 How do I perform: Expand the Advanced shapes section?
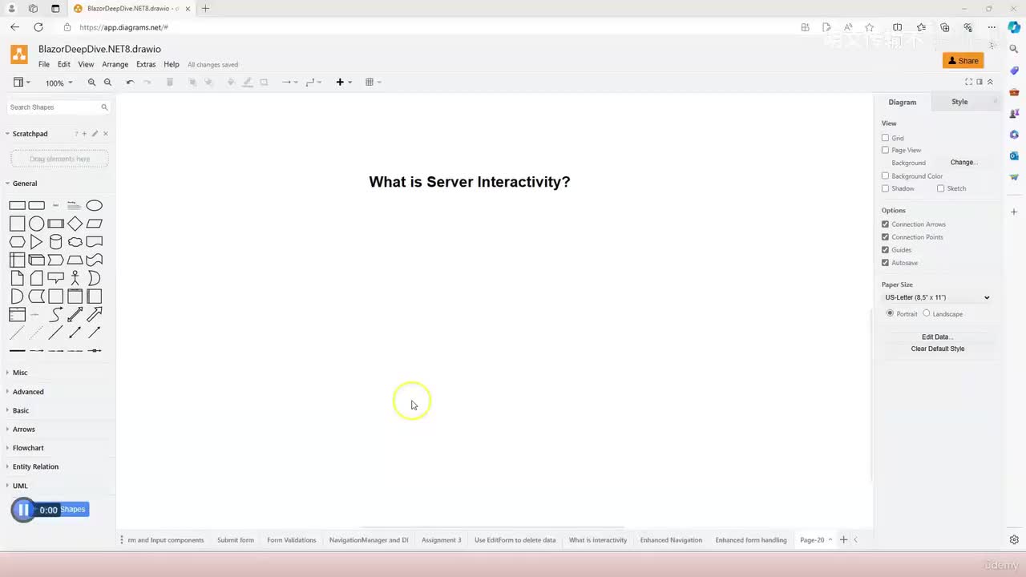tap(28, 392)
